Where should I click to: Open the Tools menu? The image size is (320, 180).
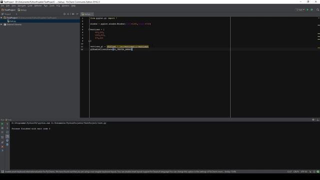coord(52,5)
